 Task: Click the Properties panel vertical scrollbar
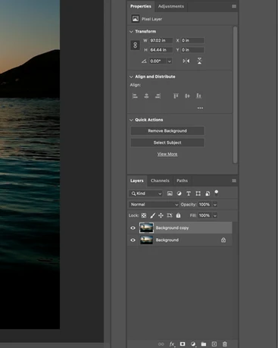[x=235, y=95]
